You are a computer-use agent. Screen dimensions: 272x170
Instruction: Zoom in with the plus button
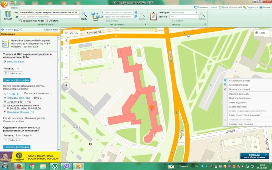[x=66, y=40]
